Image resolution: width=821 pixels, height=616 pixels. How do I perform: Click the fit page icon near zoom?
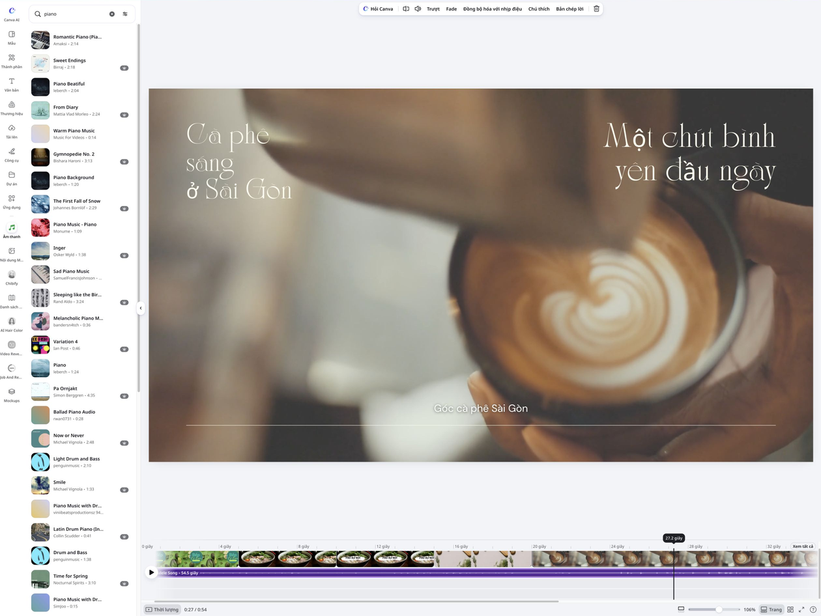pyautogui.click(x=681, y=609)
